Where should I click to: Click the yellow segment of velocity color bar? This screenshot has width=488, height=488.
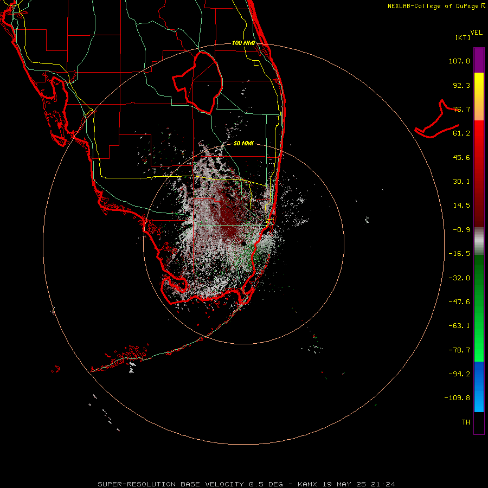pos(479,97)
